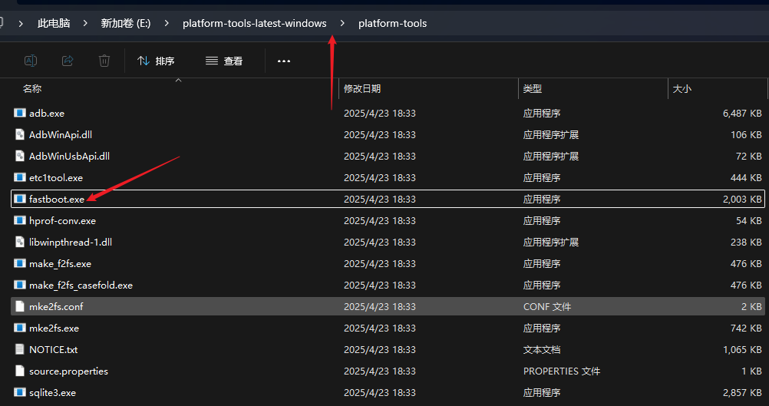Sort by 修改日期 column header

[362, 89]
